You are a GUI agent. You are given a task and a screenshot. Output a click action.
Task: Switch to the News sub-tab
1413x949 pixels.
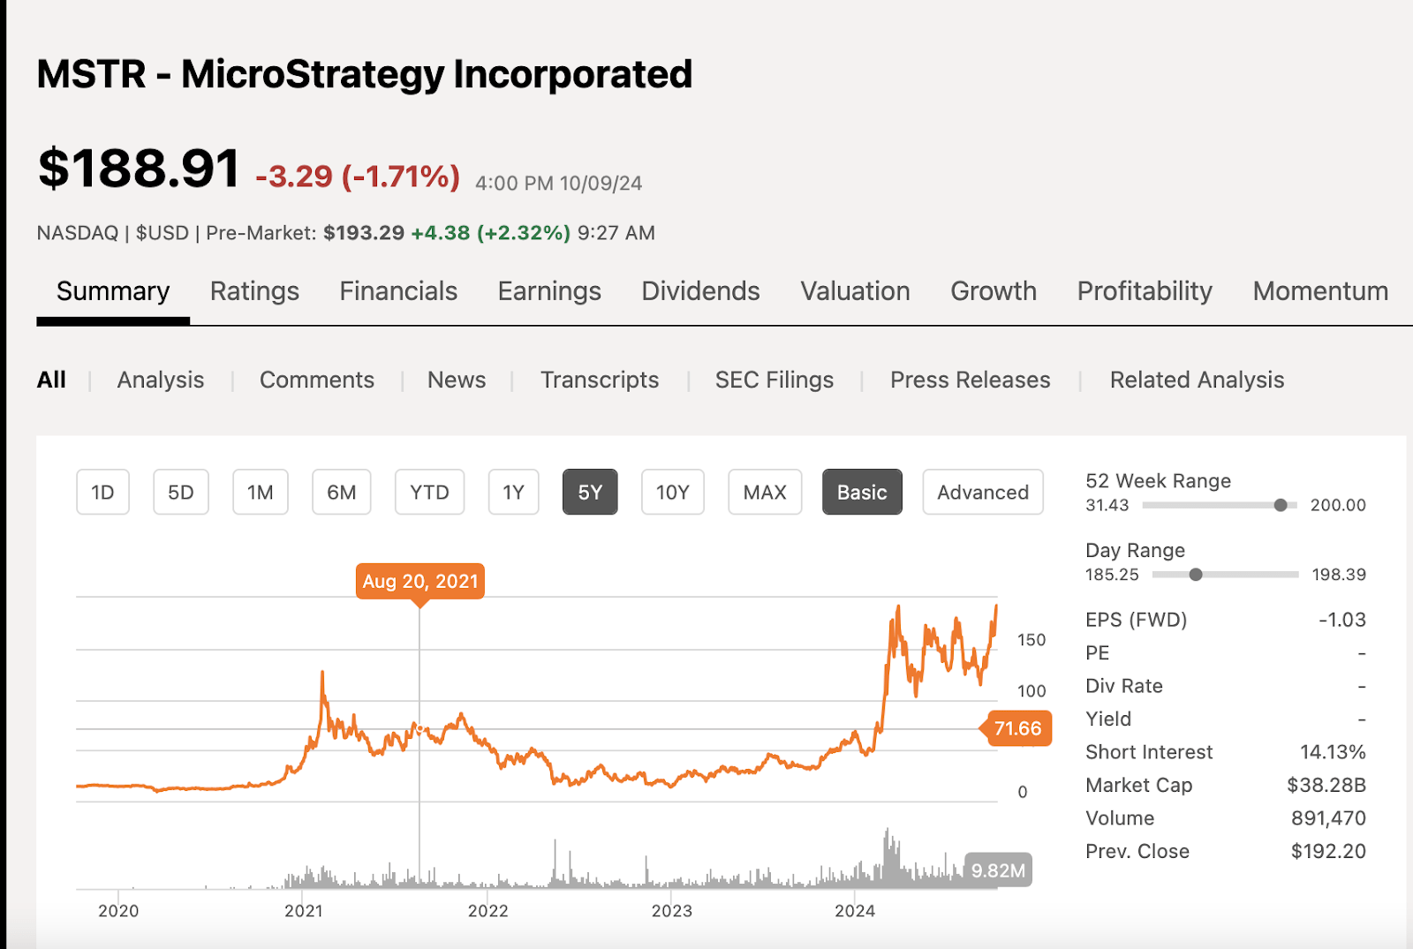[x=456, y=380]
